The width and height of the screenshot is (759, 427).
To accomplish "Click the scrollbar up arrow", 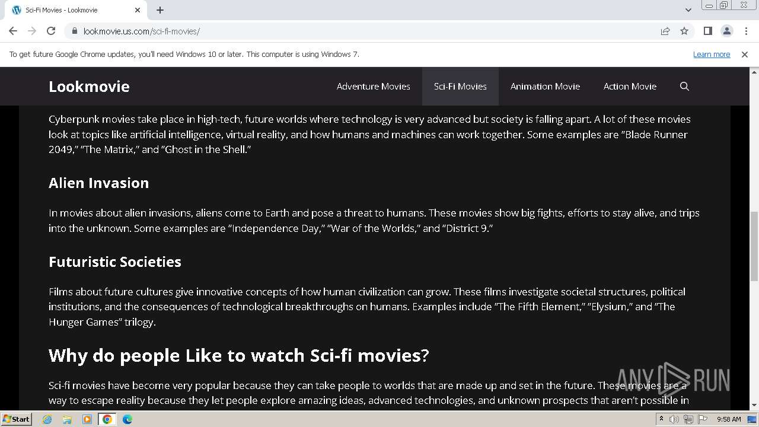I will [x=754, y=71].
